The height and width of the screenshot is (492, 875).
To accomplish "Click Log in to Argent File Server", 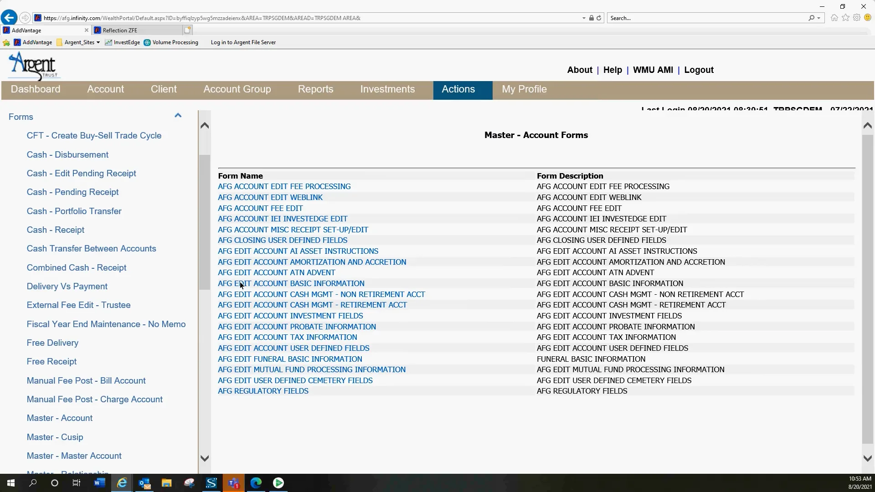I will coord(243,42).
